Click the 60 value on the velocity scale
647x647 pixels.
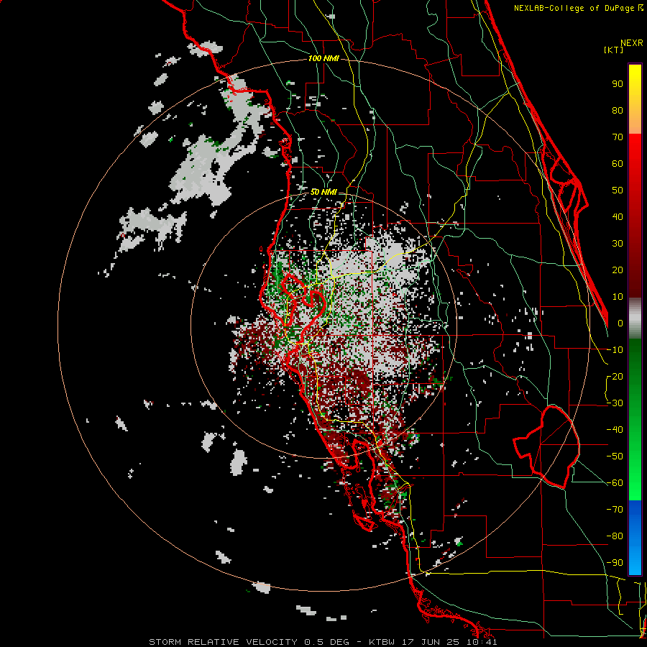618,163
